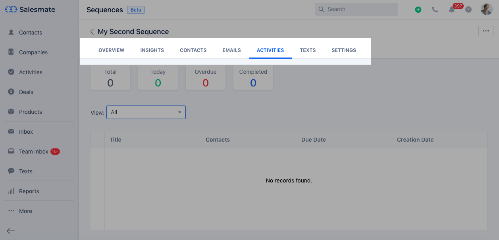Screen dimensions: 499x240
Task: Switch to the Contacts tab
Action: (x=193, y=50)
